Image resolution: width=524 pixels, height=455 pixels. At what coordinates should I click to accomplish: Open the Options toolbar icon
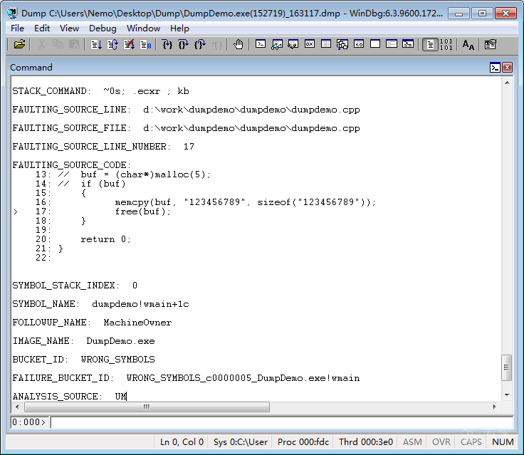pos(491,44)
